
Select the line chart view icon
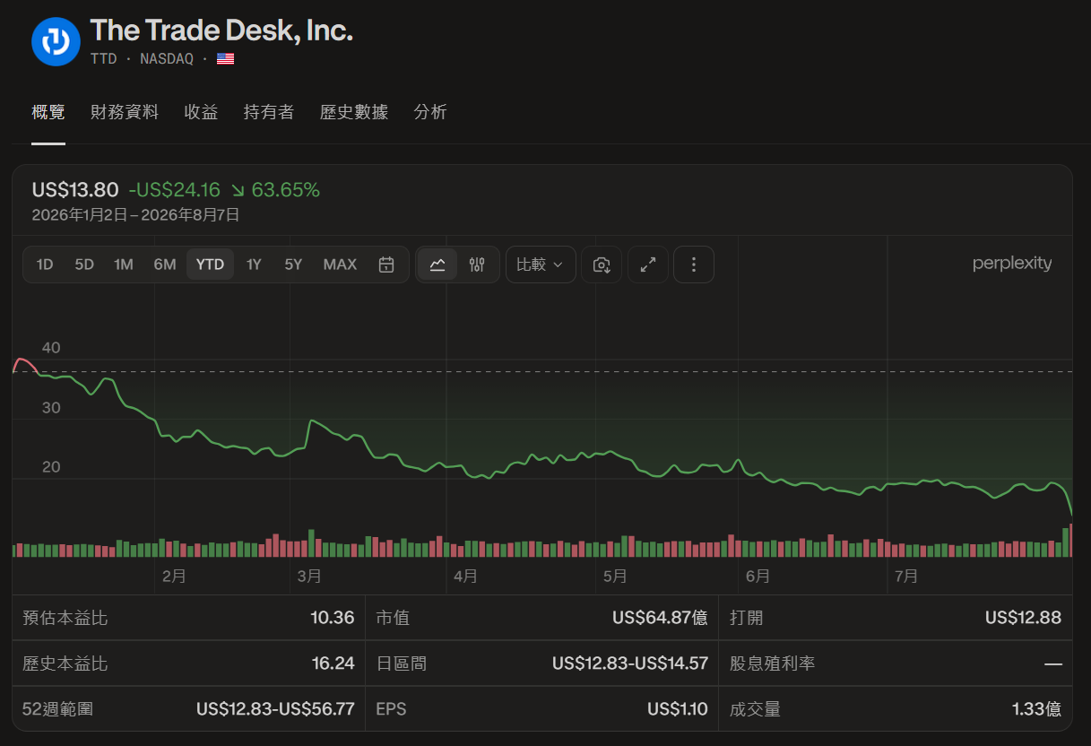437,265
